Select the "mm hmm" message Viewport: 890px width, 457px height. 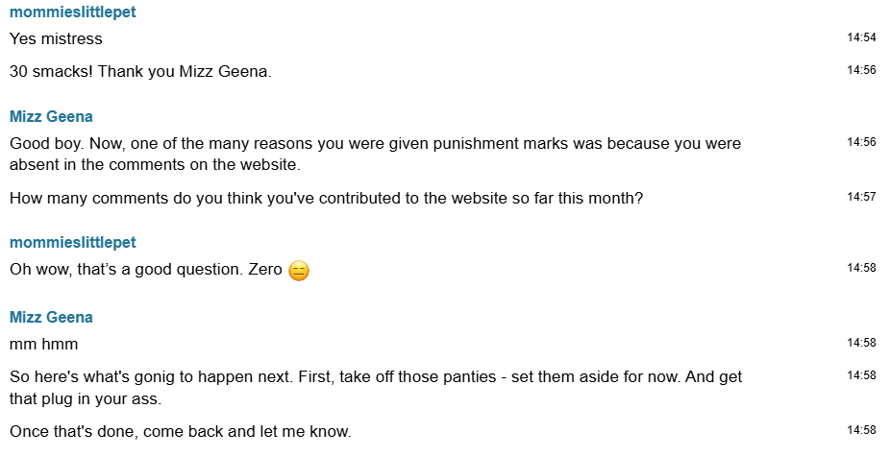coord(44,344)
